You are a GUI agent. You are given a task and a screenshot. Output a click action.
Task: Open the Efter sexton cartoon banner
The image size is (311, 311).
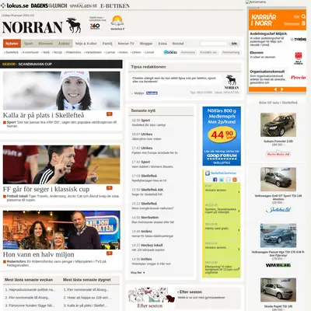coord(152,298)
